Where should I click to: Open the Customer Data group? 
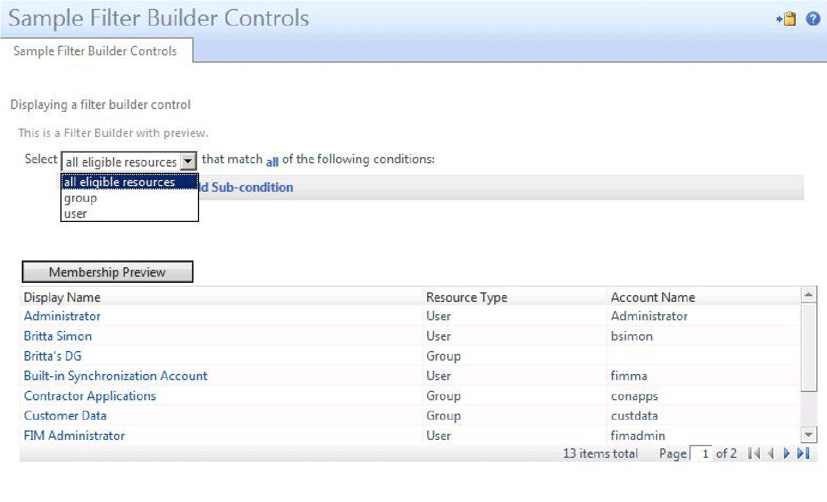coord(65,415)
